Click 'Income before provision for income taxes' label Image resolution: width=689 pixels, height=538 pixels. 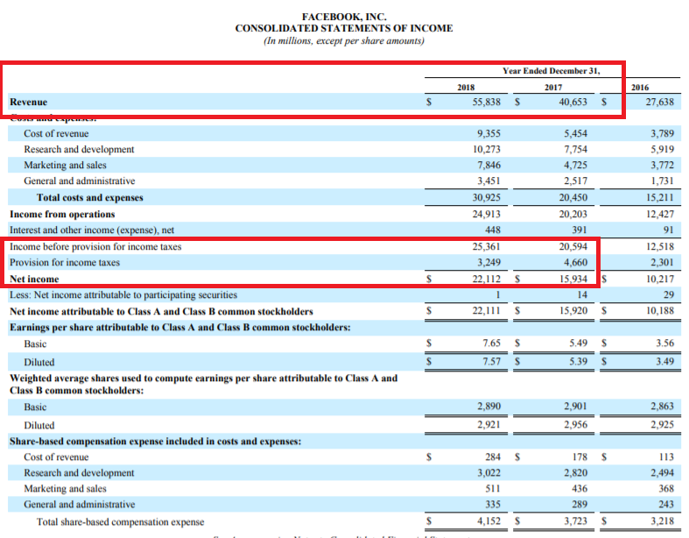pos(95,247)
